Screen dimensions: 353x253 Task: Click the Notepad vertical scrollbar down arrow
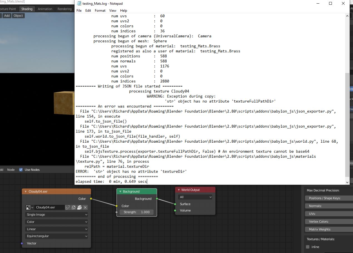point(347,182)
